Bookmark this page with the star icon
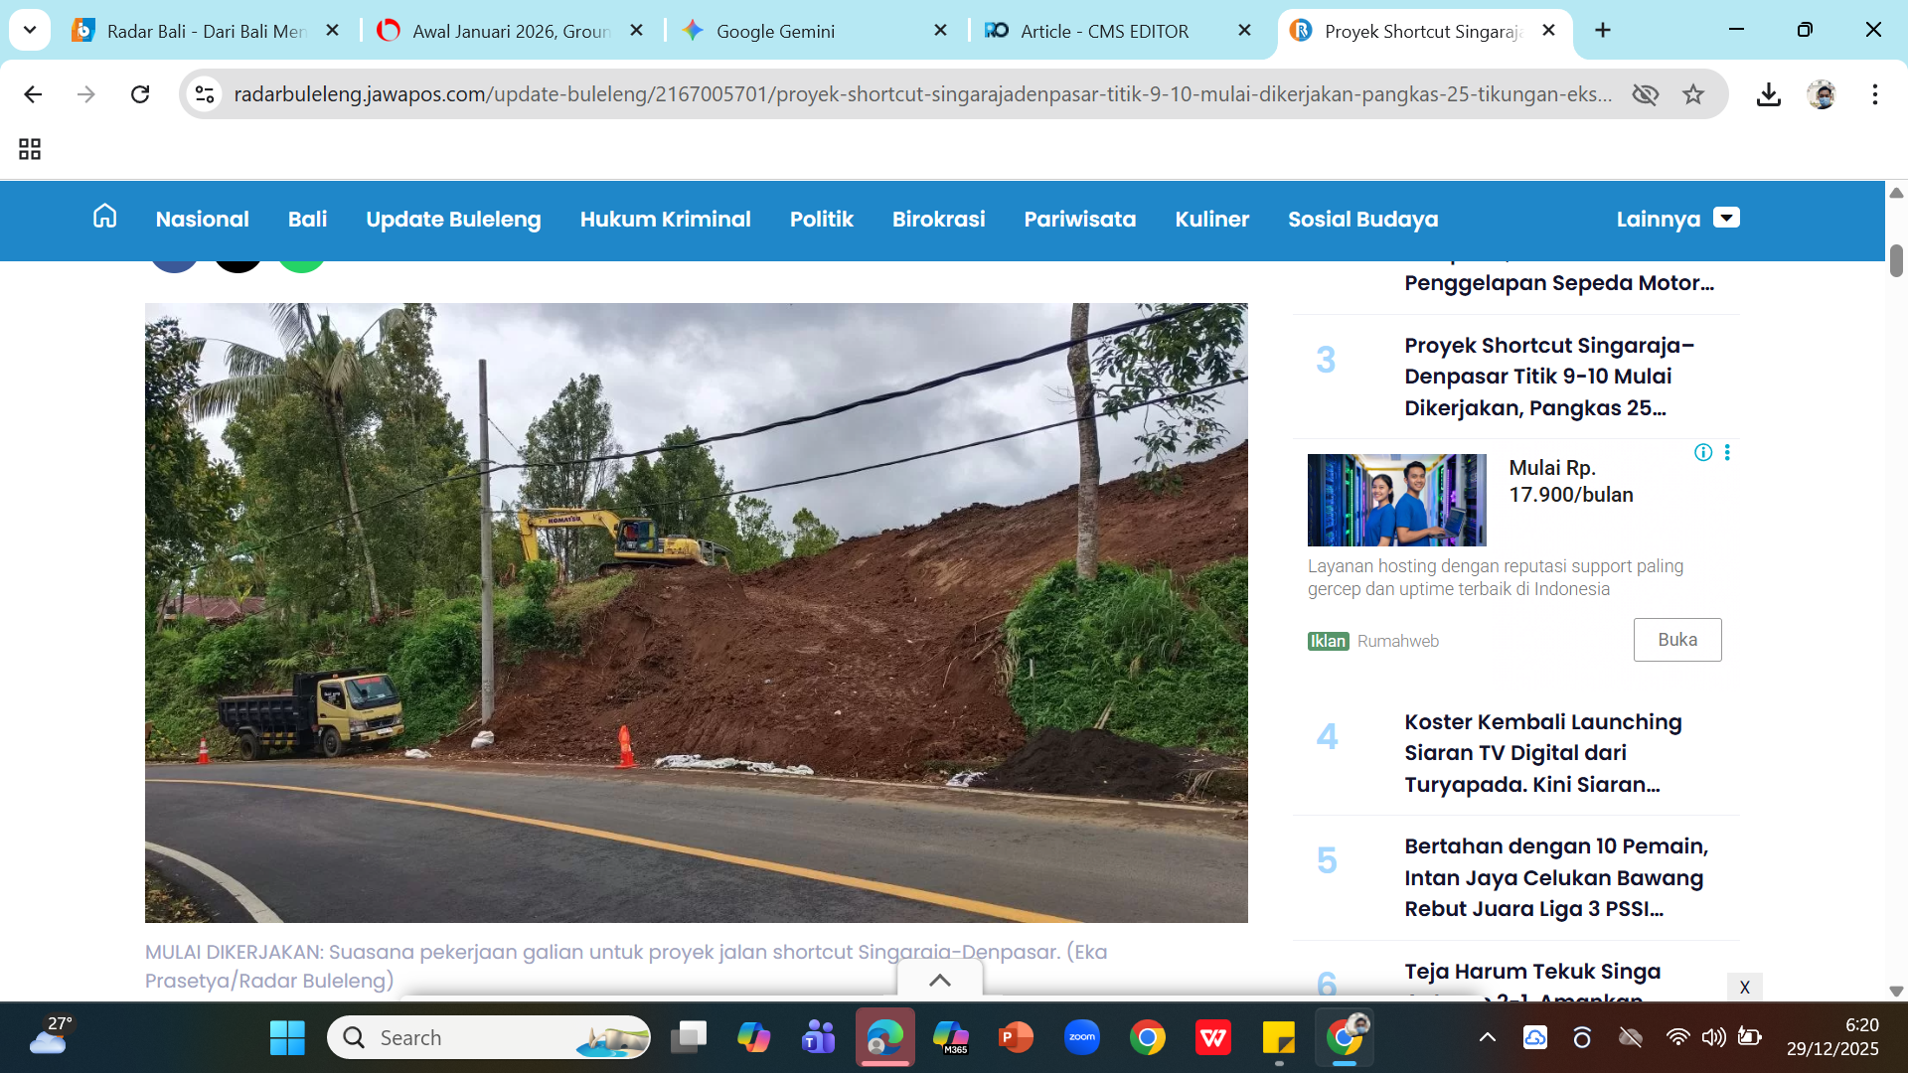1908x1073 pixels. (1693, 94)
